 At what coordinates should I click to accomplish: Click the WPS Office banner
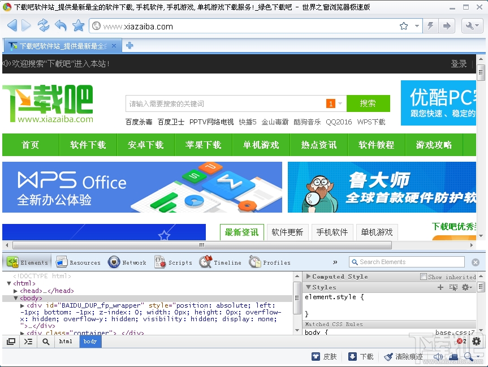coord(142,187)
